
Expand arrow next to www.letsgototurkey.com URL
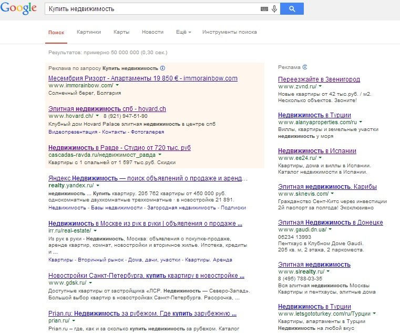(x=374, y=314)
